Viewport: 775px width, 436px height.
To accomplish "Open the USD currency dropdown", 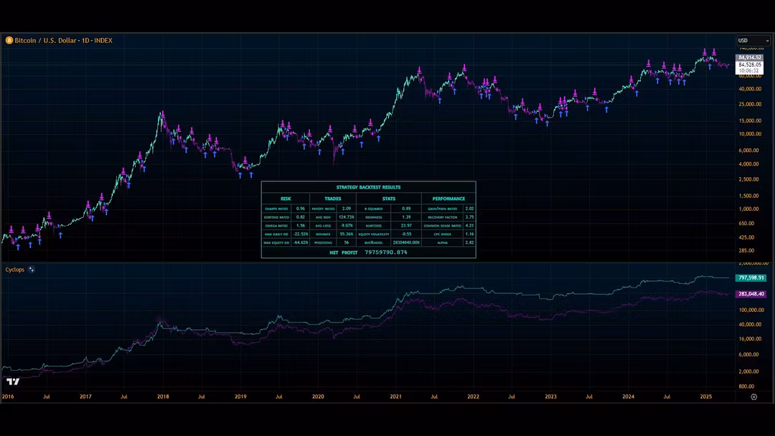I will click(x=753, y=41).
